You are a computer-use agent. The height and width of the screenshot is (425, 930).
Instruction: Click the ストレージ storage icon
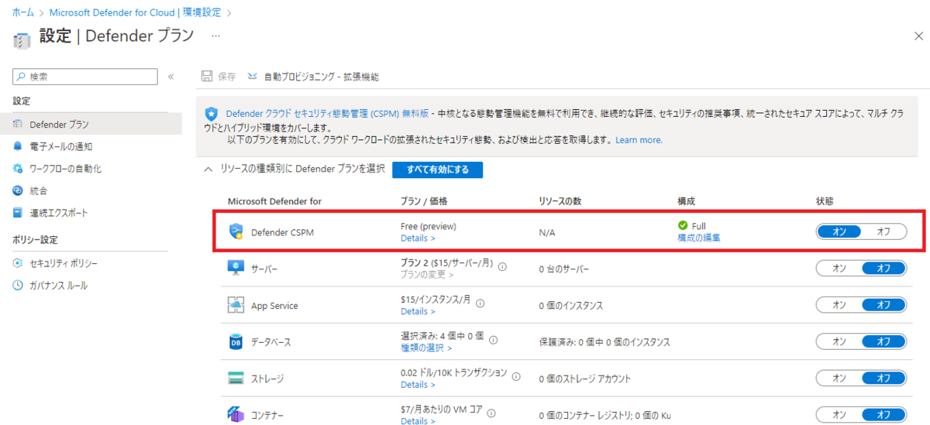pos(236,379)
